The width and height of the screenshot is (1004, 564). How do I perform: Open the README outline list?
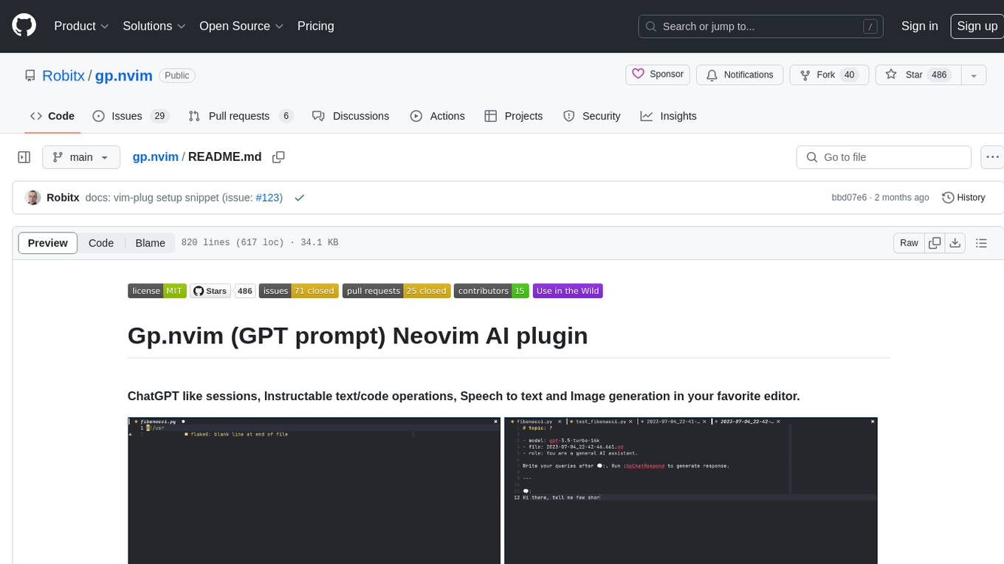[x=981, y=243]
